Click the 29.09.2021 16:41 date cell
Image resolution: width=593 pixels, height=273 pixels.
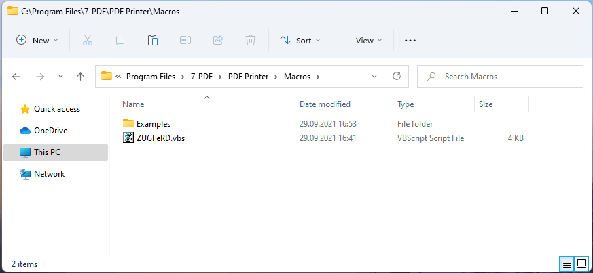point(328,138)
